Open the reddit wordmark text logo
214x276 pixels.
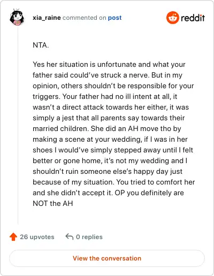(193, 18)
